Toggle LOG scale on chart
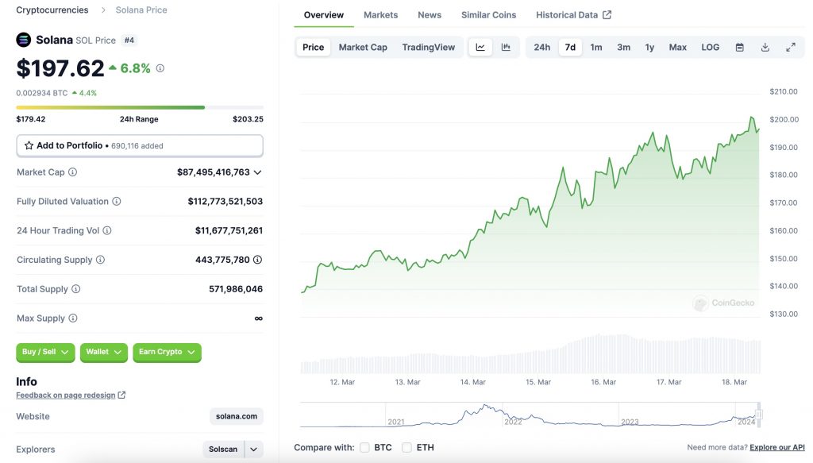 710,47
